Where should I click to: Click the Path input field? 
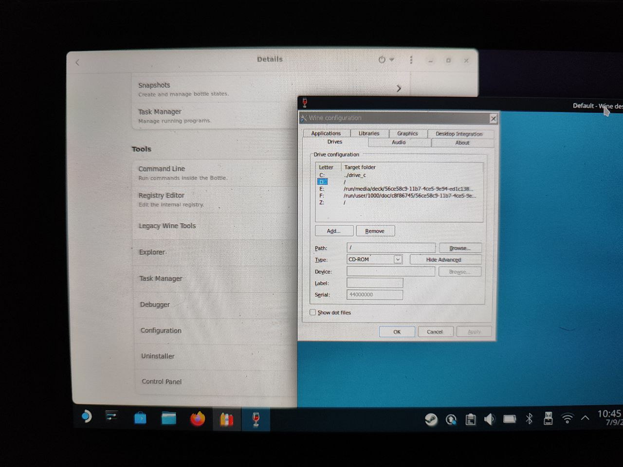(391, 248)
